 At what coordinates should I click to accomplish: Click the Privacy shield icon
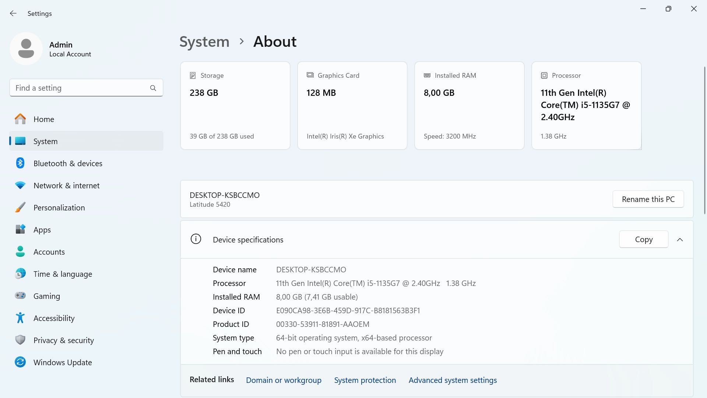pos(20,340)
